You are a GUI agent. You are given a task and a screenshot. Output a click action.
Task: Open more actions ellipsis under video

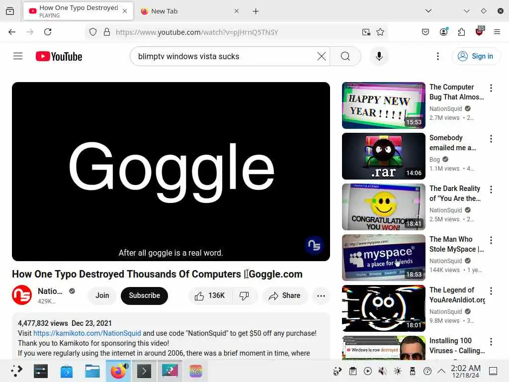(x=321, y=295)
